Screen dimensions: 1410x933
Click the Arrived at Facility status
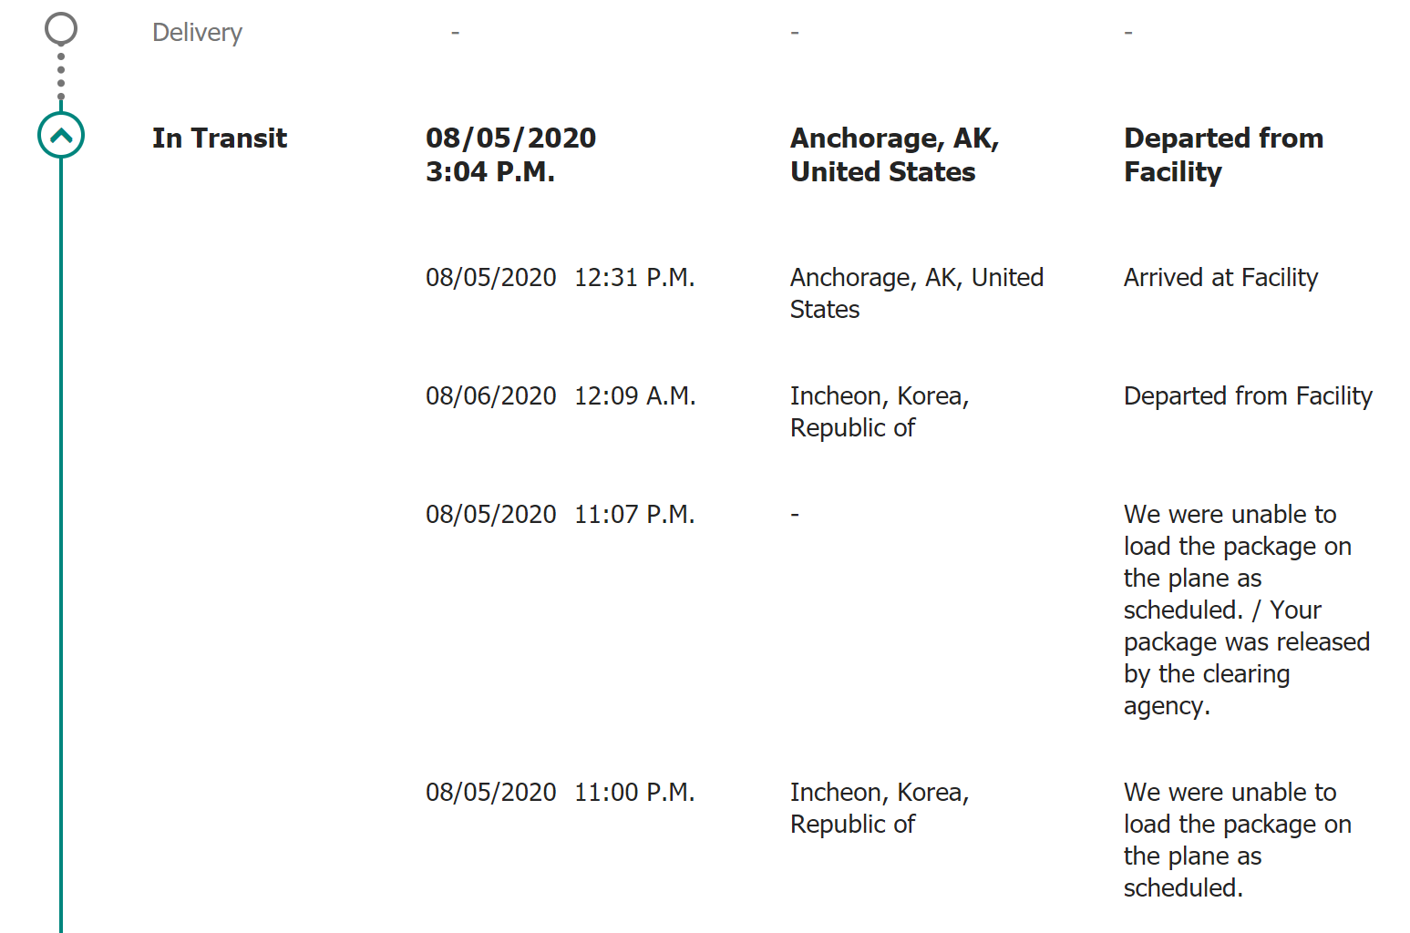(x=1220, y=278)
